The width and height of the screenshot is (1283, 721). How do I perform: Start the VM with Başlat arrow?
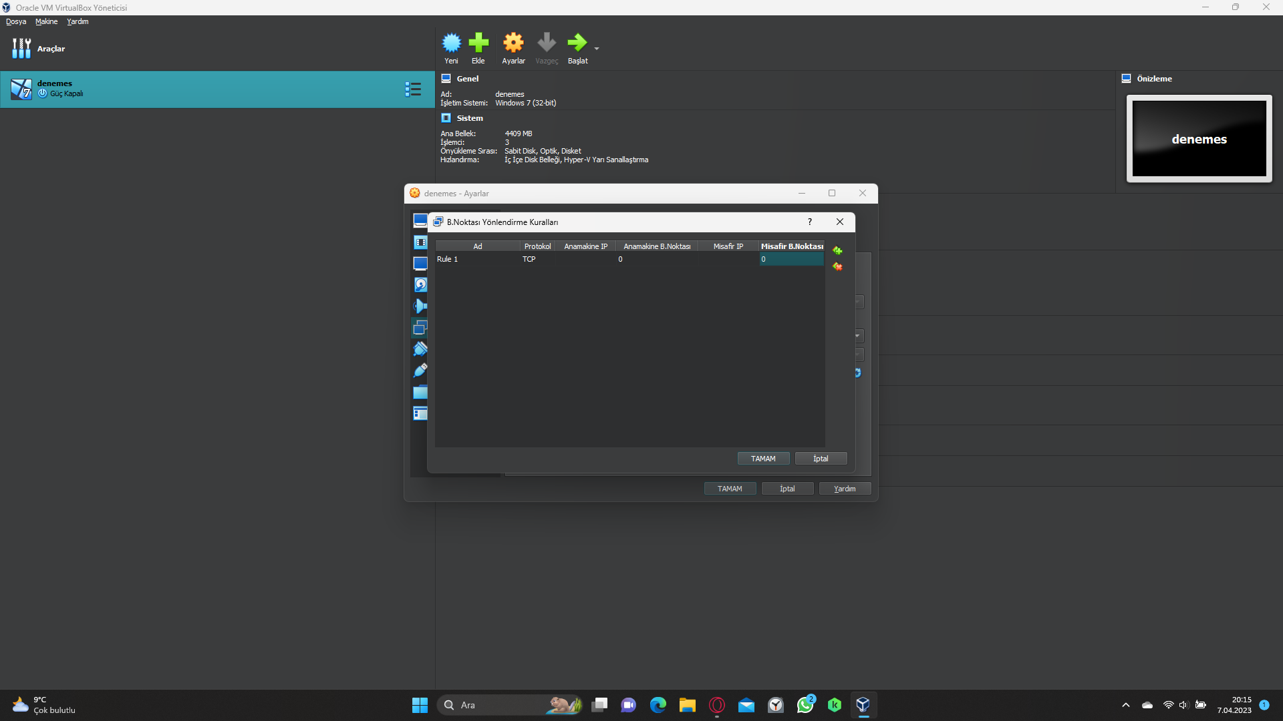tap(577, 43)
